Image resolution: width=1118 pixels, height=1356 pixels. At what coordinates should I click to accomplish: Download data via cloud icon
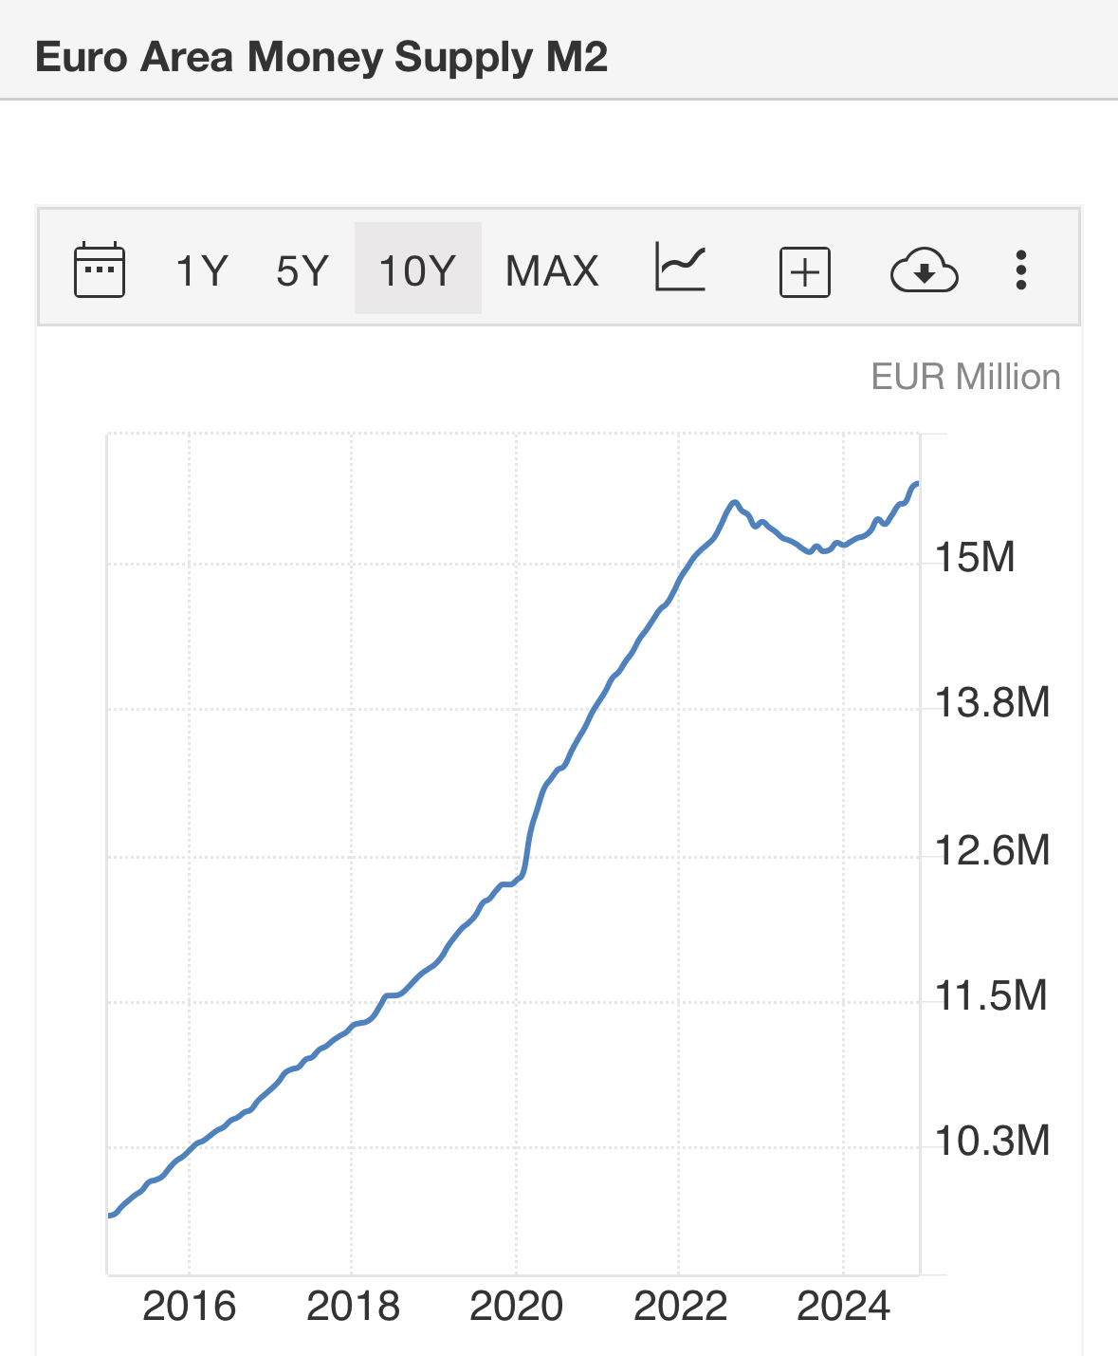924,270
